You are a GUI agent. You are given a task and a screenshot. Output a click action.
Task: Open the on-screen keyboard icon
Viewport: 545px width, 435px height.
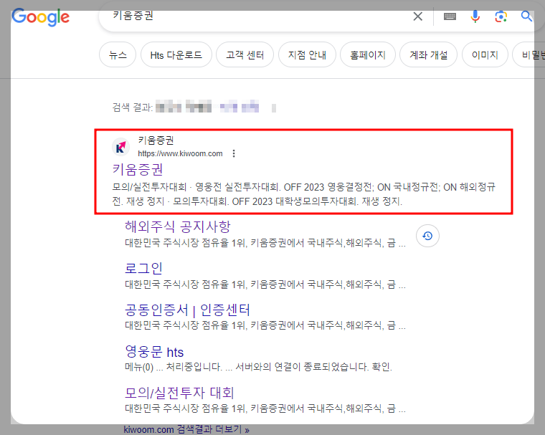pyautogui.click(x=450, y=16)
